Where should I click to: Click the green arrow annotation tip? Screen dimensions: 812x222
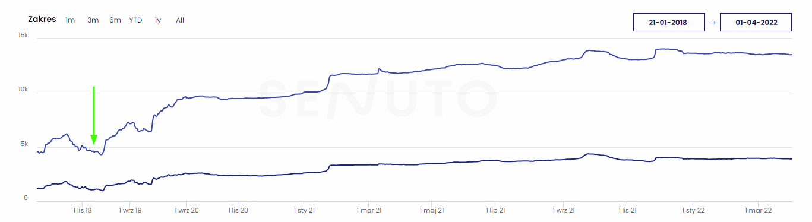tap(93, 142)
